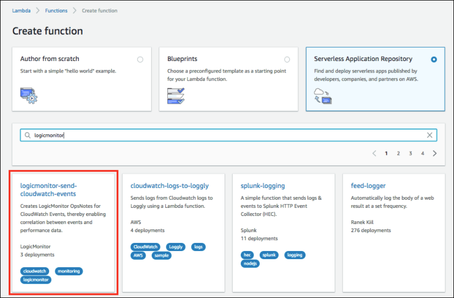Click the '3 deployments' text
Screen dimensions: 454x298
tap(37, 255)
